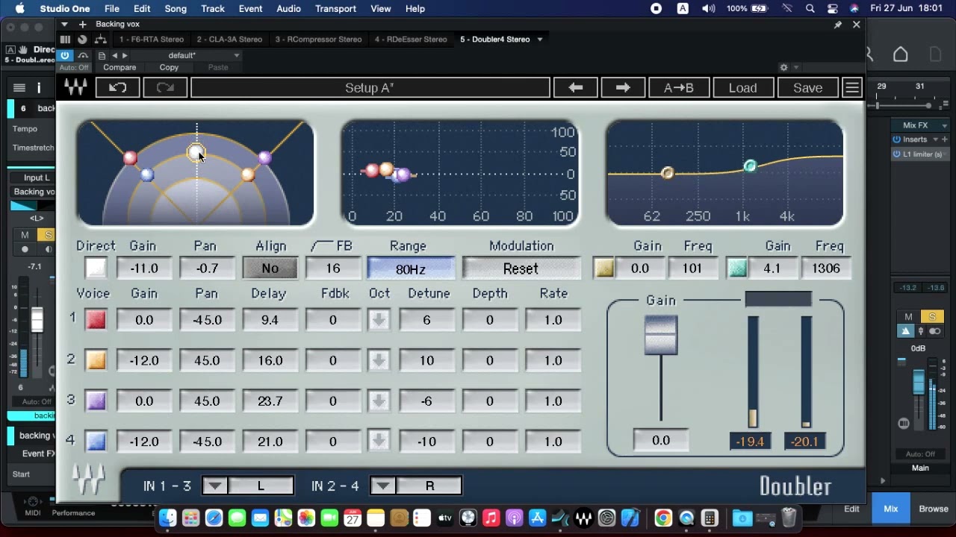
Task: Click the Modulation Reset button
Action: 521,268
